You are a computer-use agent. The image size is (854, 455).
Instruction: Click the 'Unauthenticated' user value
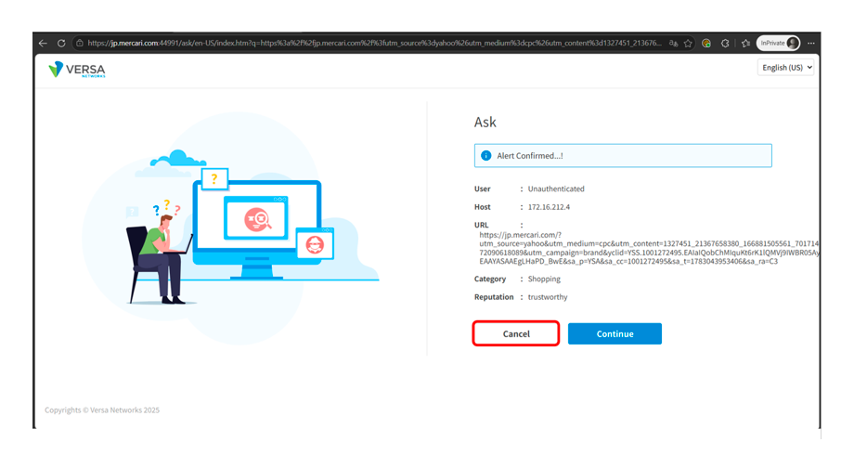pyautogui.click(x=556, y=189)
